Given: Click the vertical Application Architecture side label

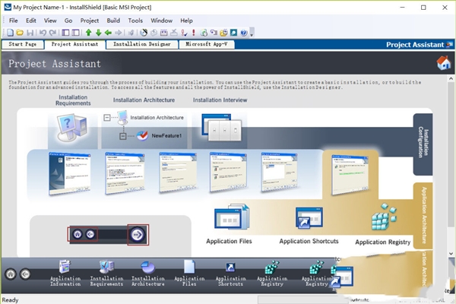Looking at the screenshot, I should (424, 215).
